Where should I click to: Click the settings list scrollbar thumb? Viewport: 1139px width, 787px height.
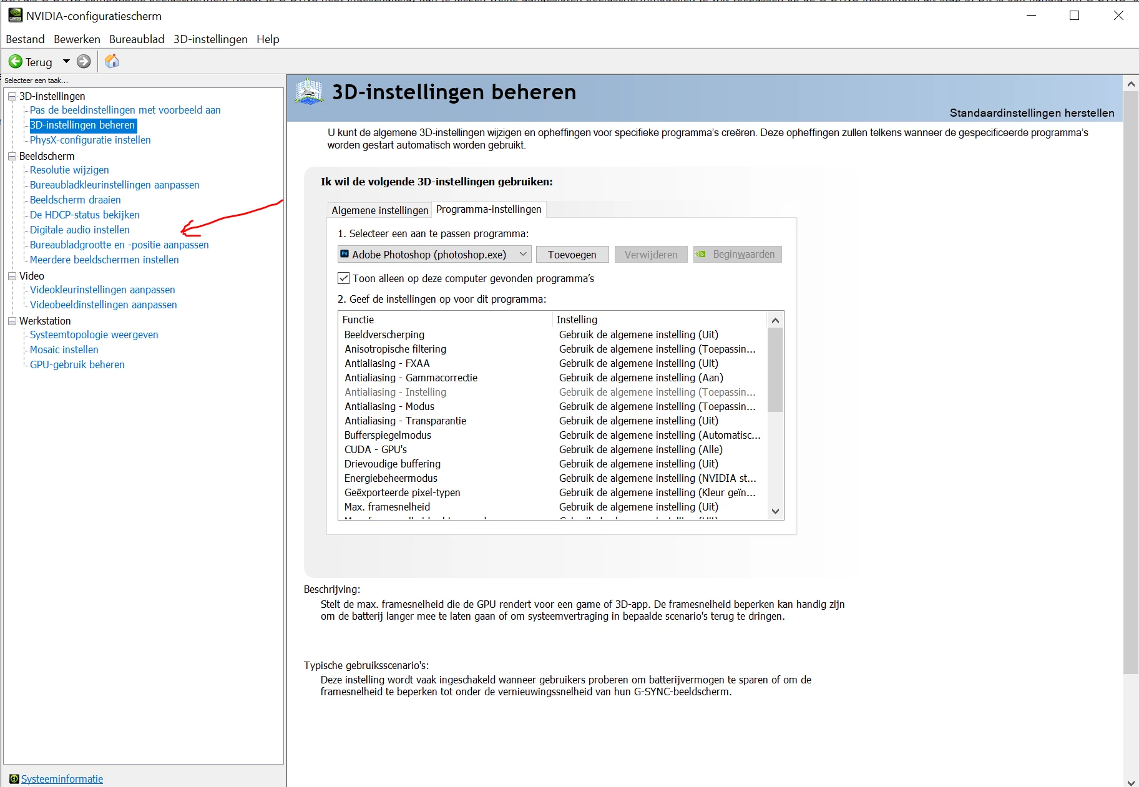click(x=775, y=370)
